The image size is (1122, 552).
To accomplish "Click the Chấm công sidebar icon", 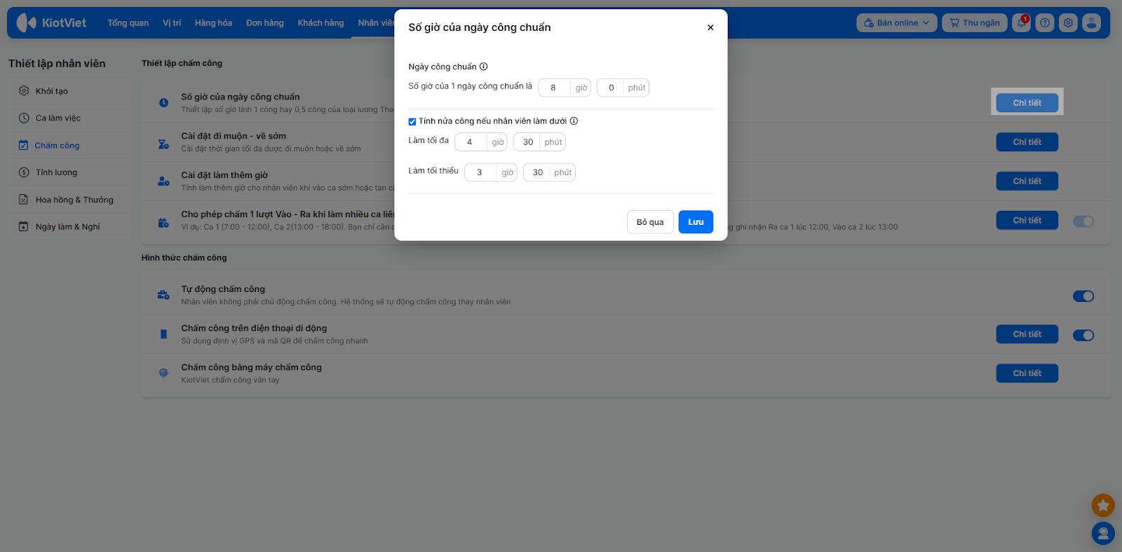I will click(23, 145).
